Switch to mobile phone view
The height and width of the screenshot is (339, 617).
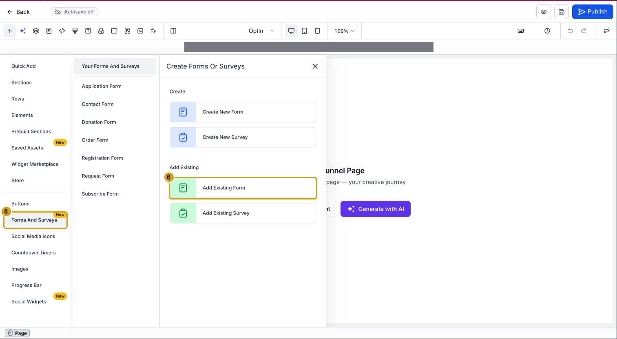pos(317,31)
